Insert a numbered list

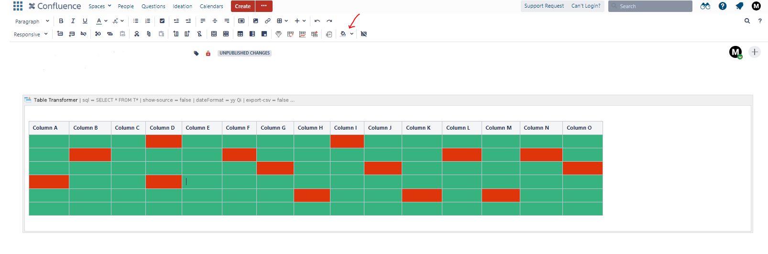tap(148, 21)
